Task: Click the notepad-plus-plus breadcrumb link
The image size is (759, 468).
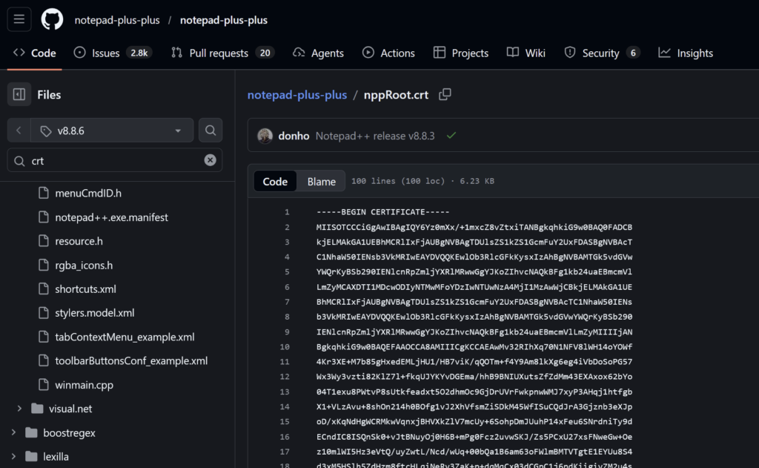Action: (296, 95)
